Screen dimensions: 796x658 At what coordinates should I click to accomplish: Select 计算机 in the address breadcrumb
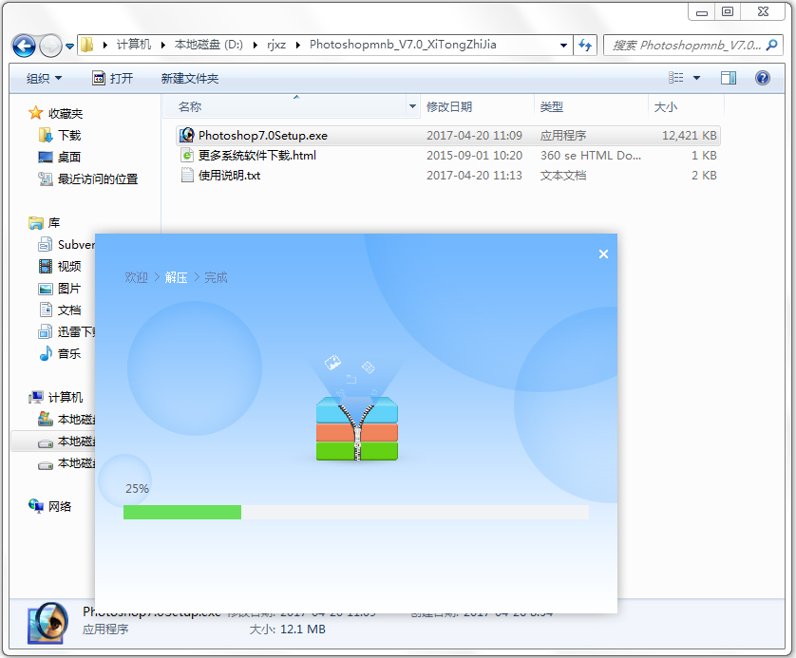tap(134, 45)
